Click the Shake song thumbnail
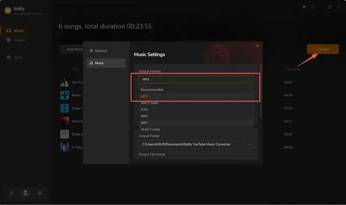This screenshot has height=205, width=346. coord(64,134)
